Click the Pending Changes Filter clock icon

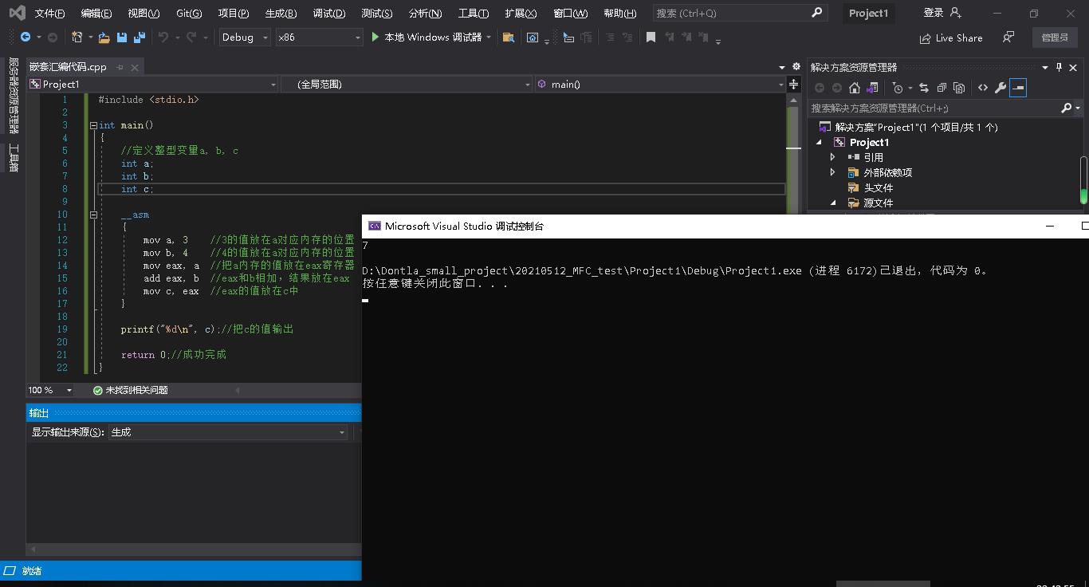(x=898, y=88)
